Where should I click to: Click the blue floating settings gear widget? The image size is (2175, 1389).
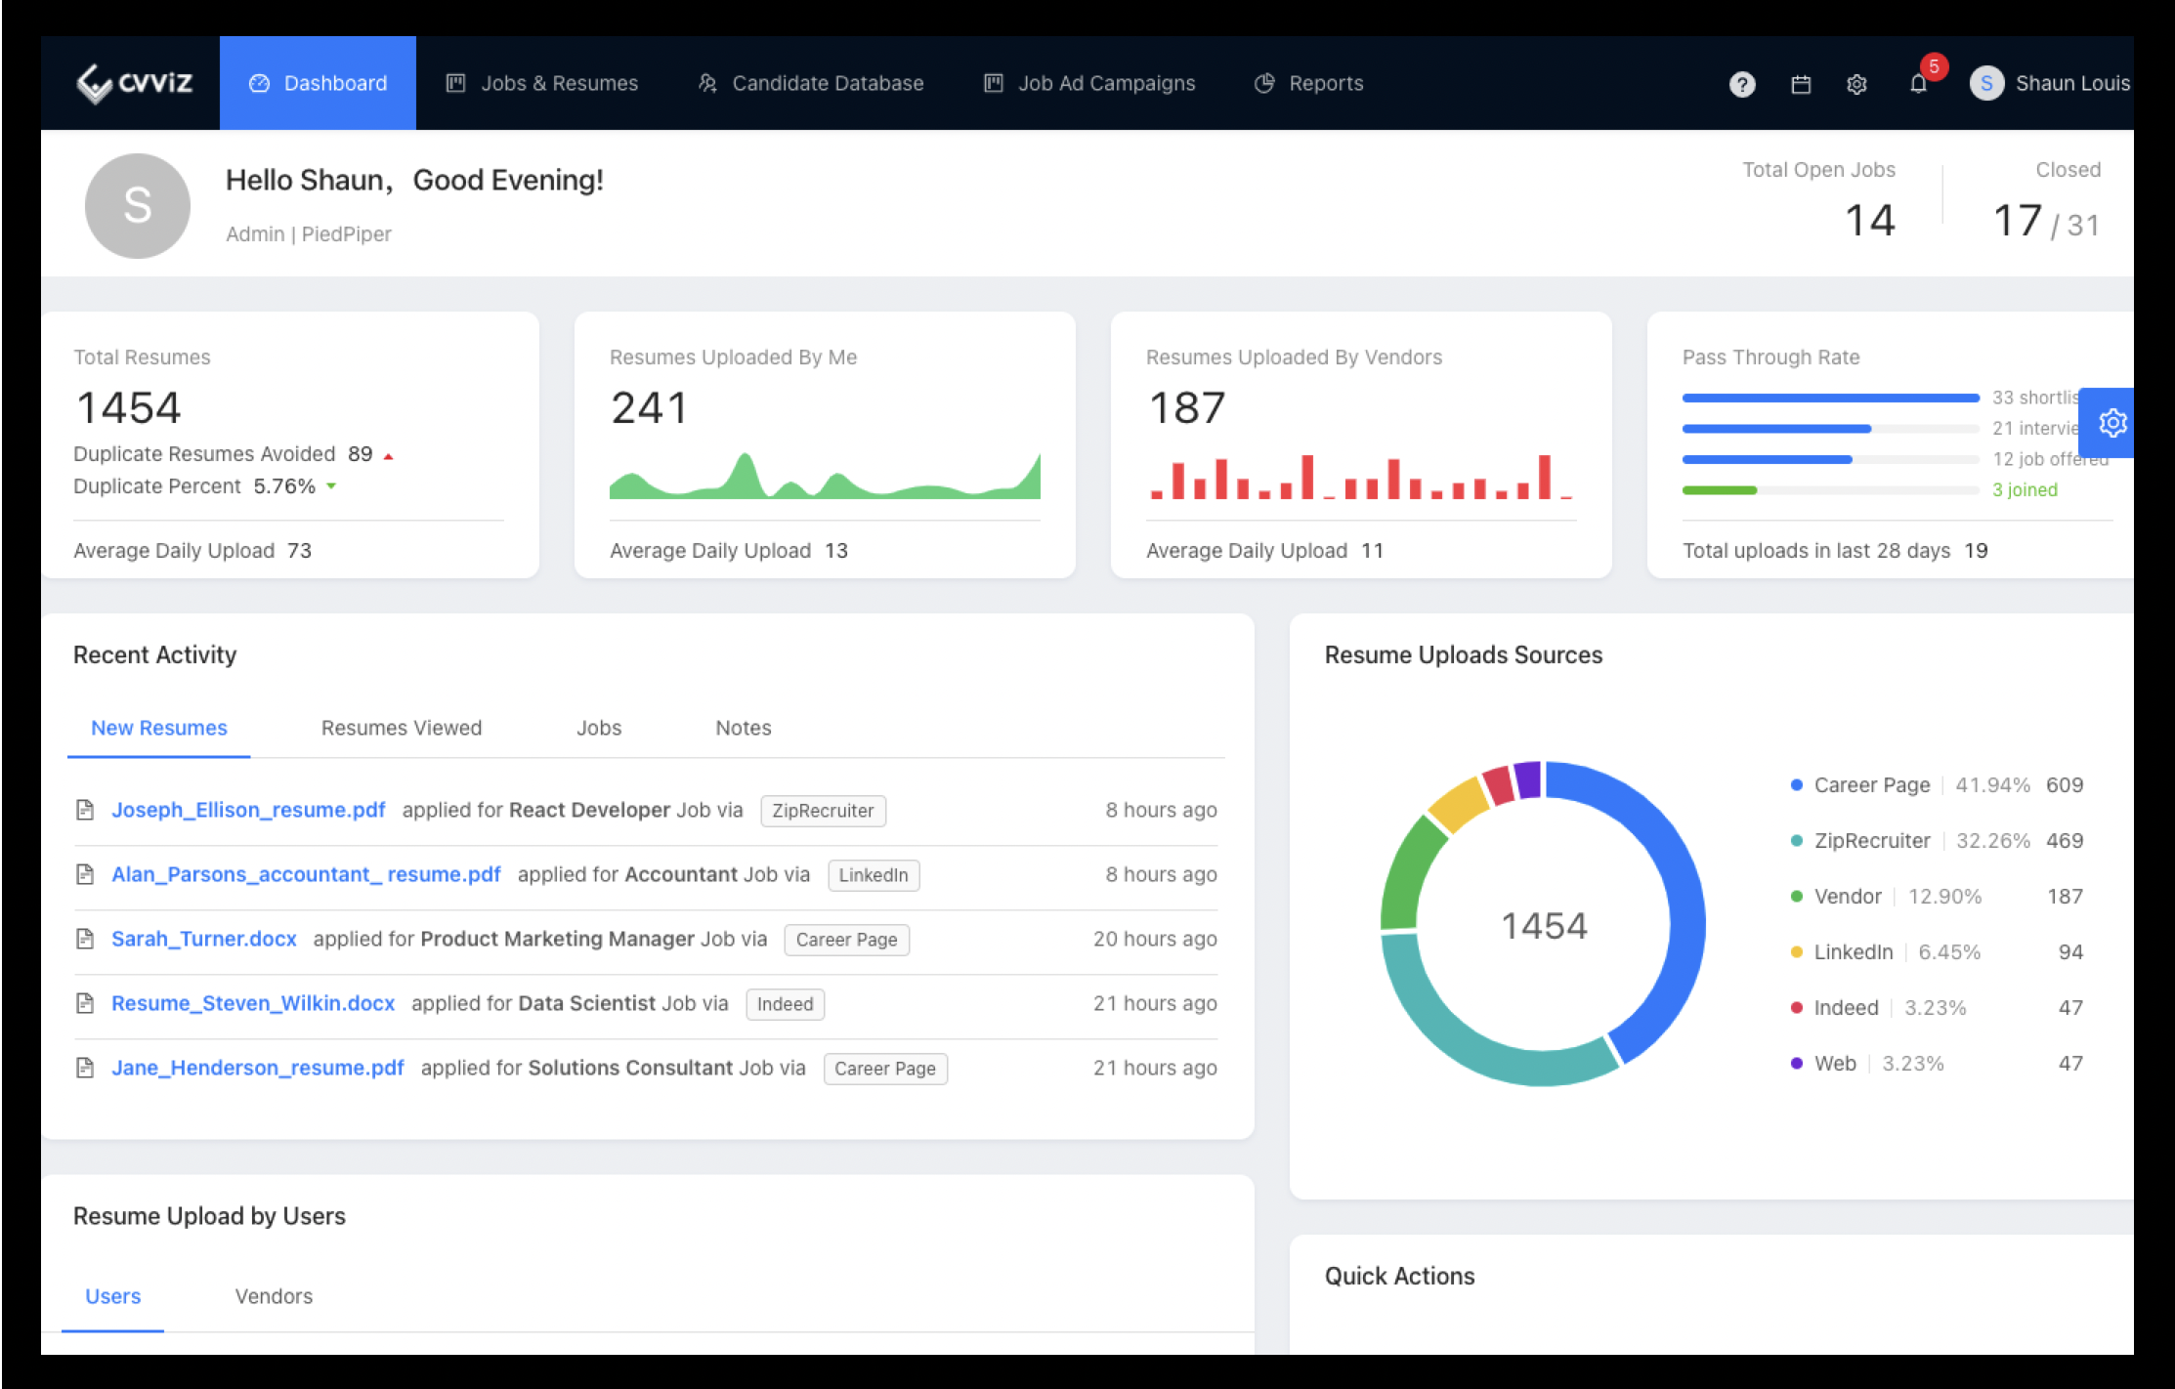2111,423
